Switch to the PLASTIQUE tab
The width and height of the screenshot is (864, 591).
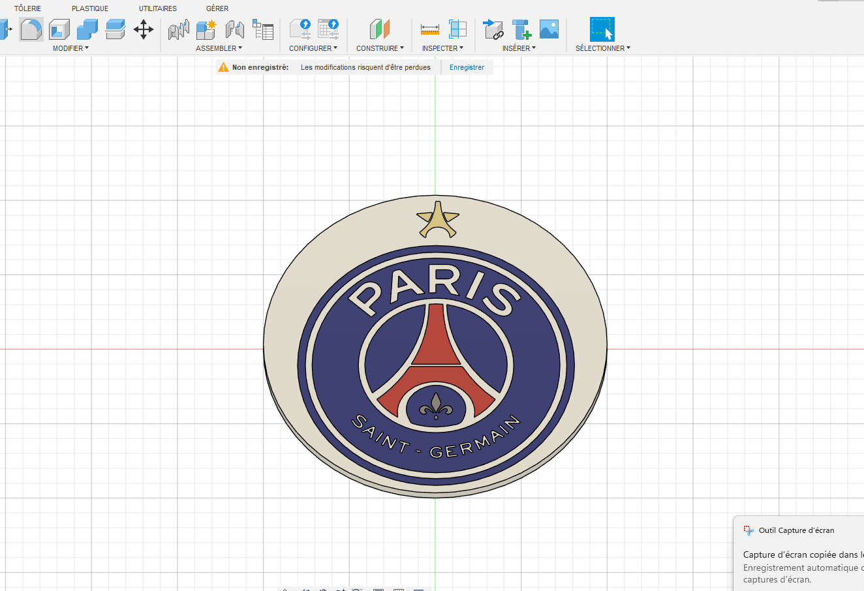pyautogui.click(x=90, y=8)
